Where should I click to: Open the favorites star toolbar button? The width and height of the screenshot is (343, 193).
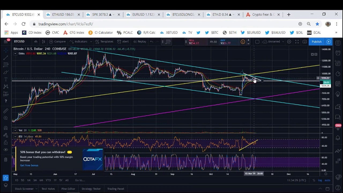(x=6, y=178)
